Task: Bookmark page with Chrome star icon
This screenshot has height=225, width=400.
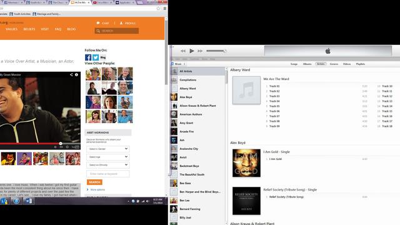Action: [158, 8]
